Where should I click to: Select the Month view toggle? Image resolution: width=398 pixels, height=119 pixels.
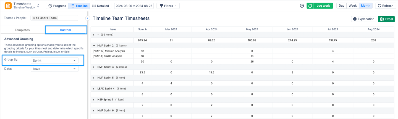click(365, 6)
